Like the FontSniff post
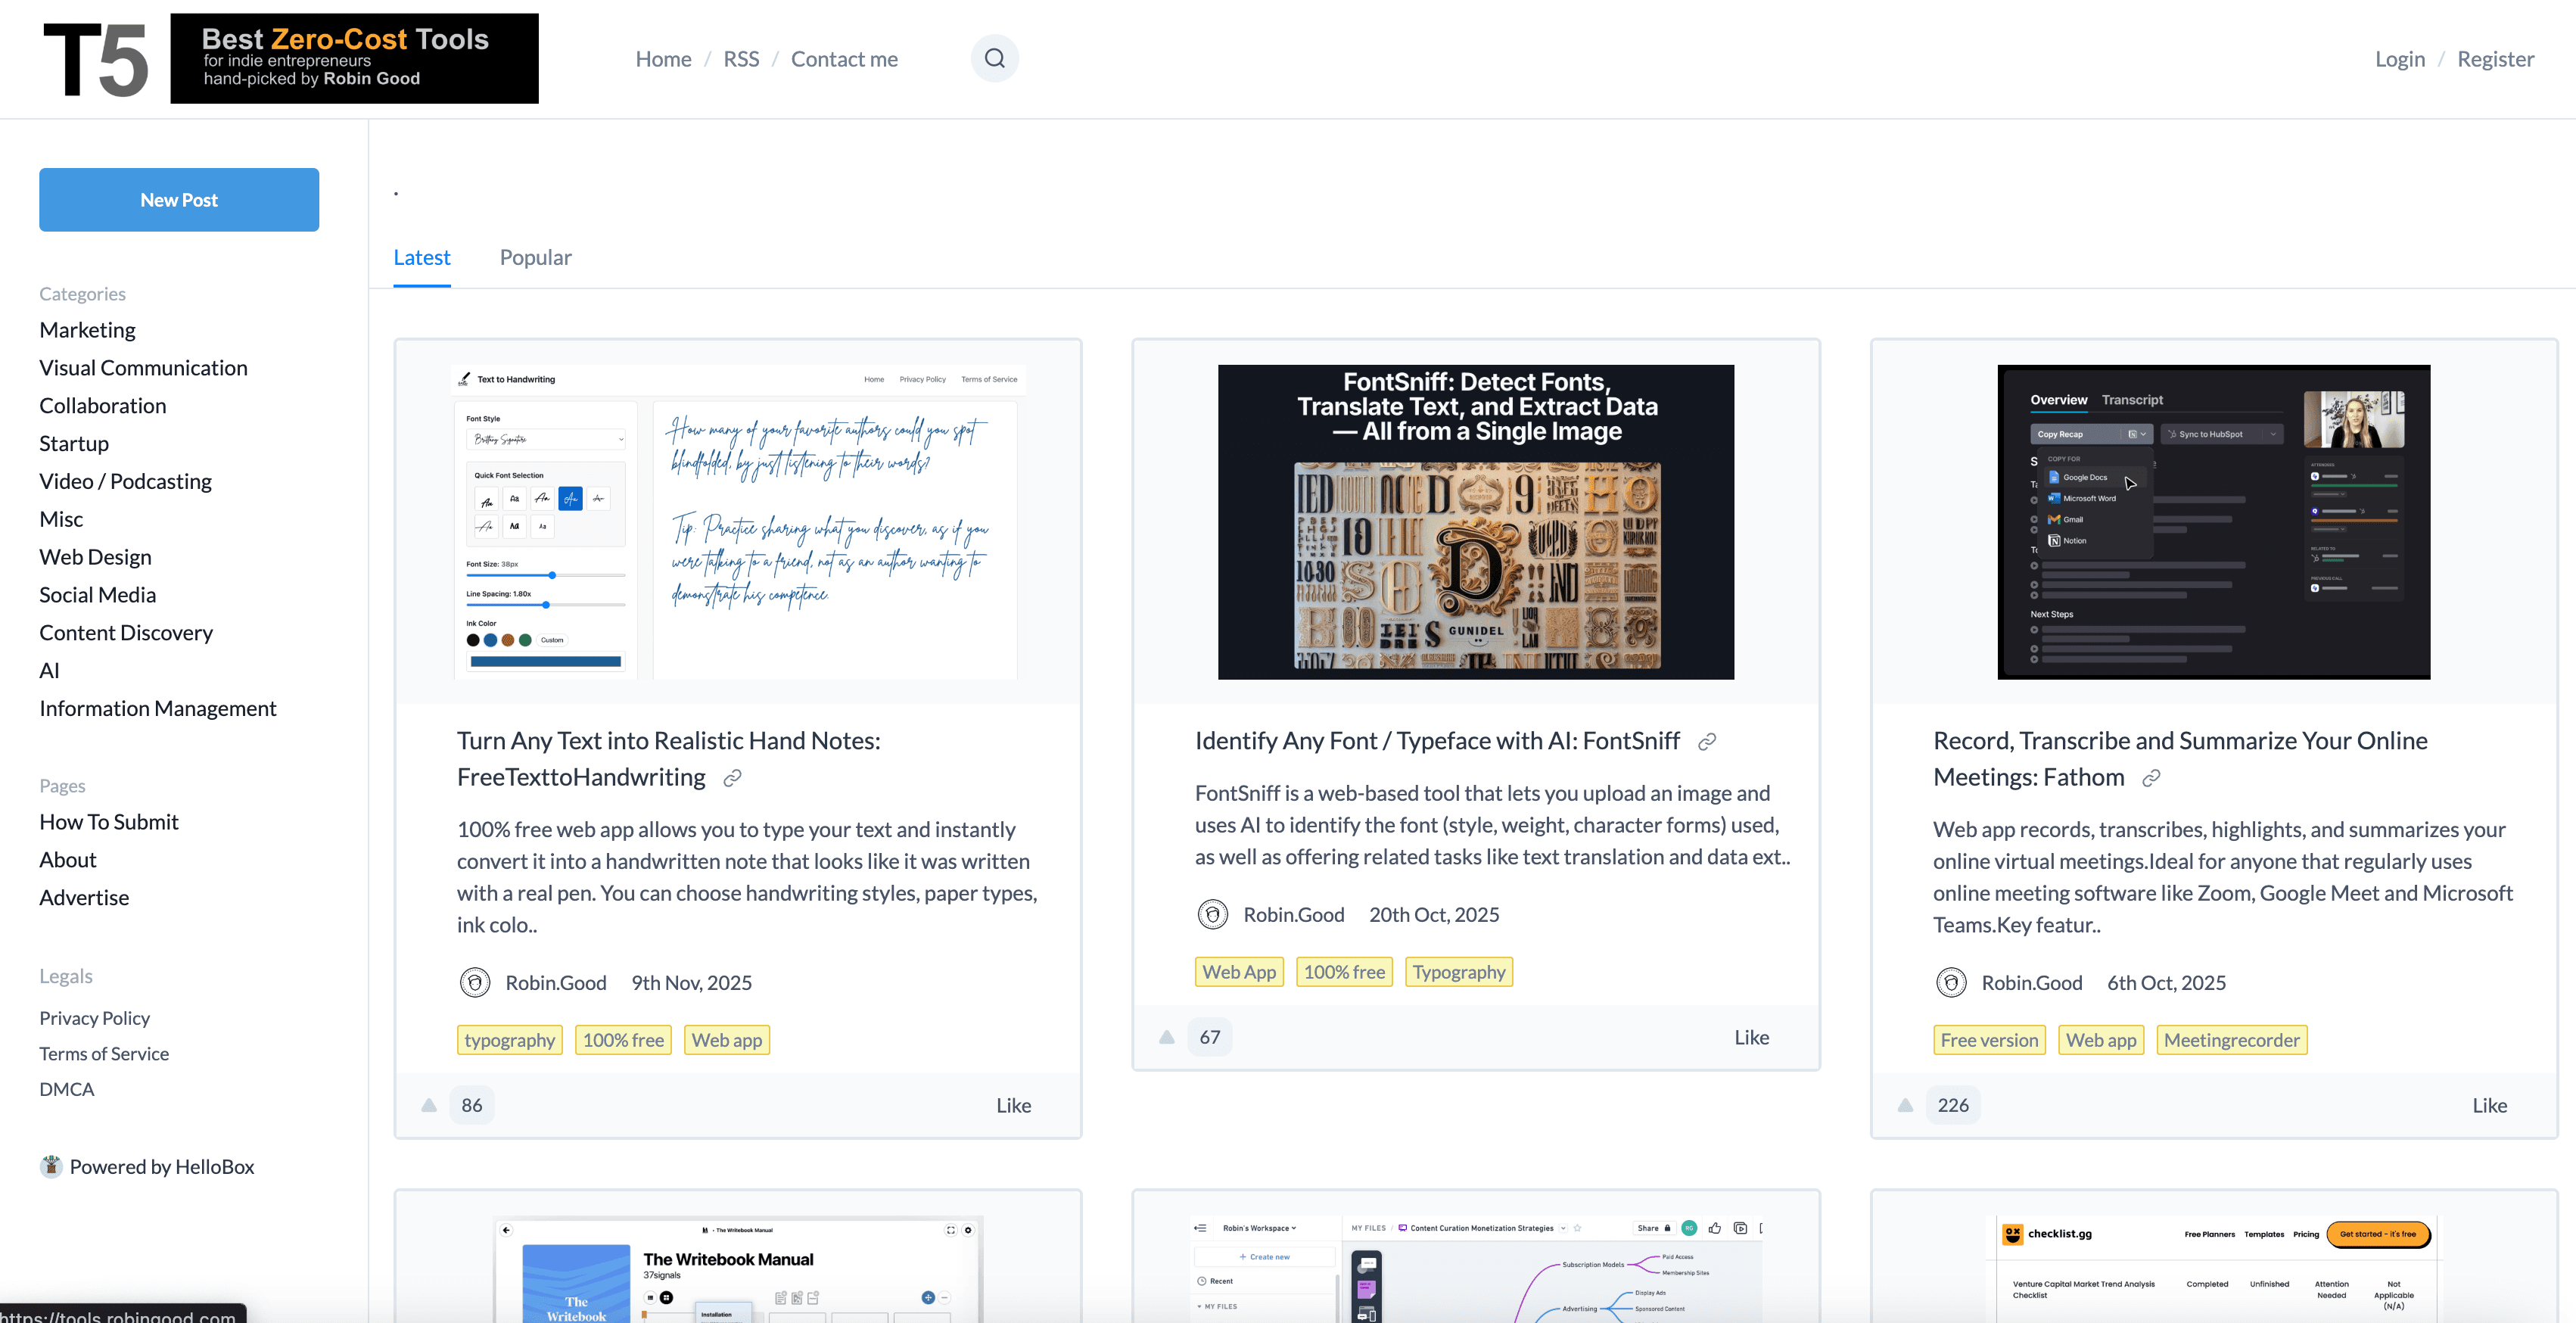 click(x=1751, y=1037)
